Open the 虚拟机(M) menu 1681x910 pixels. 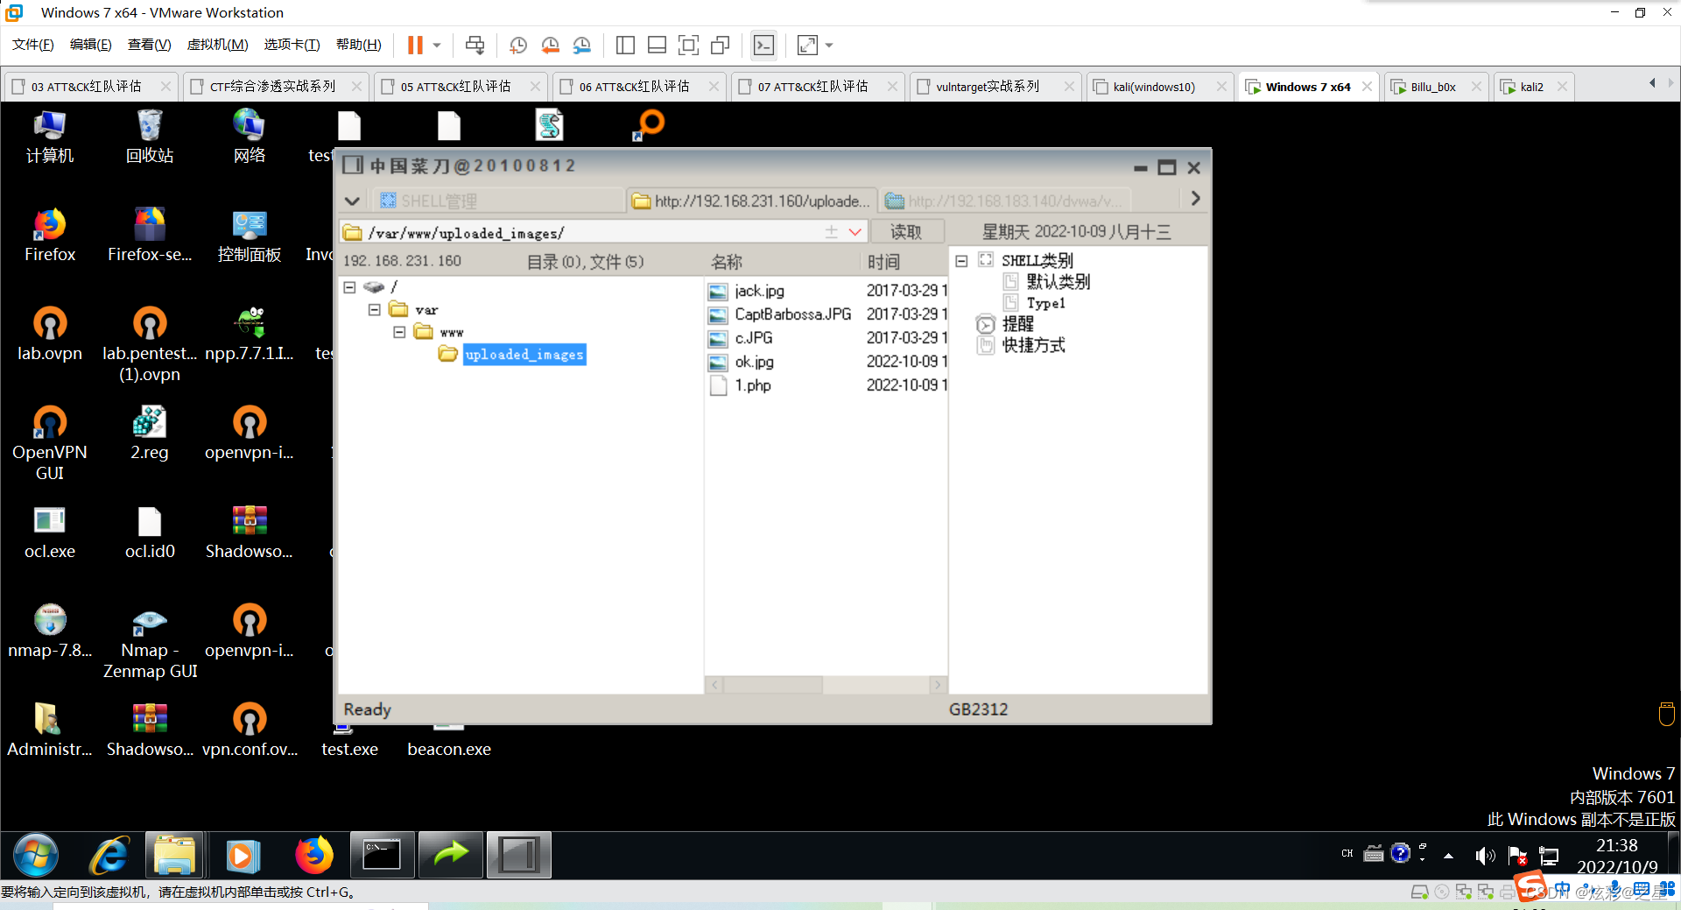tap(218, 45)
